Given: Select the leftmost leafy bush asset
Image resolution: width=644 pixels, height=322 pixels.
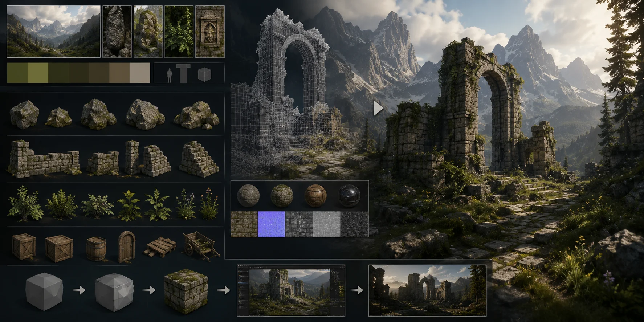Looking at the screenshot, I should tap(25, 203).
